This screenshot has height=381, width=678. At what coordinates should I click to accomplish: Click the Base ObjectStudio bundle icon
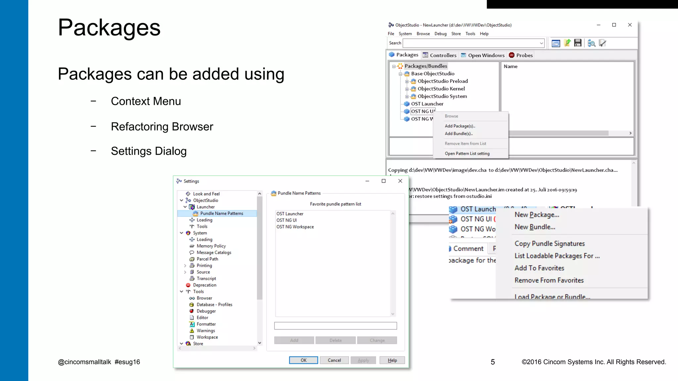[x=407, y=74]
